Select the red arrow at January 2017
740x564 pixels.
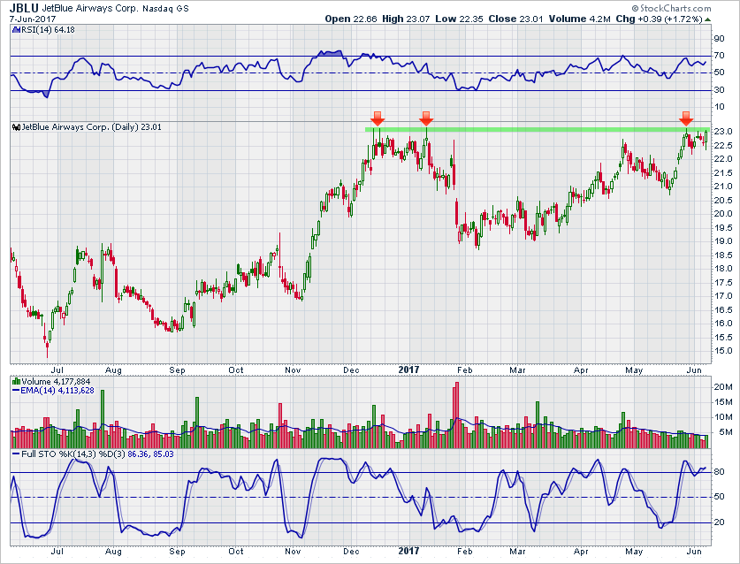coord(426,118)
